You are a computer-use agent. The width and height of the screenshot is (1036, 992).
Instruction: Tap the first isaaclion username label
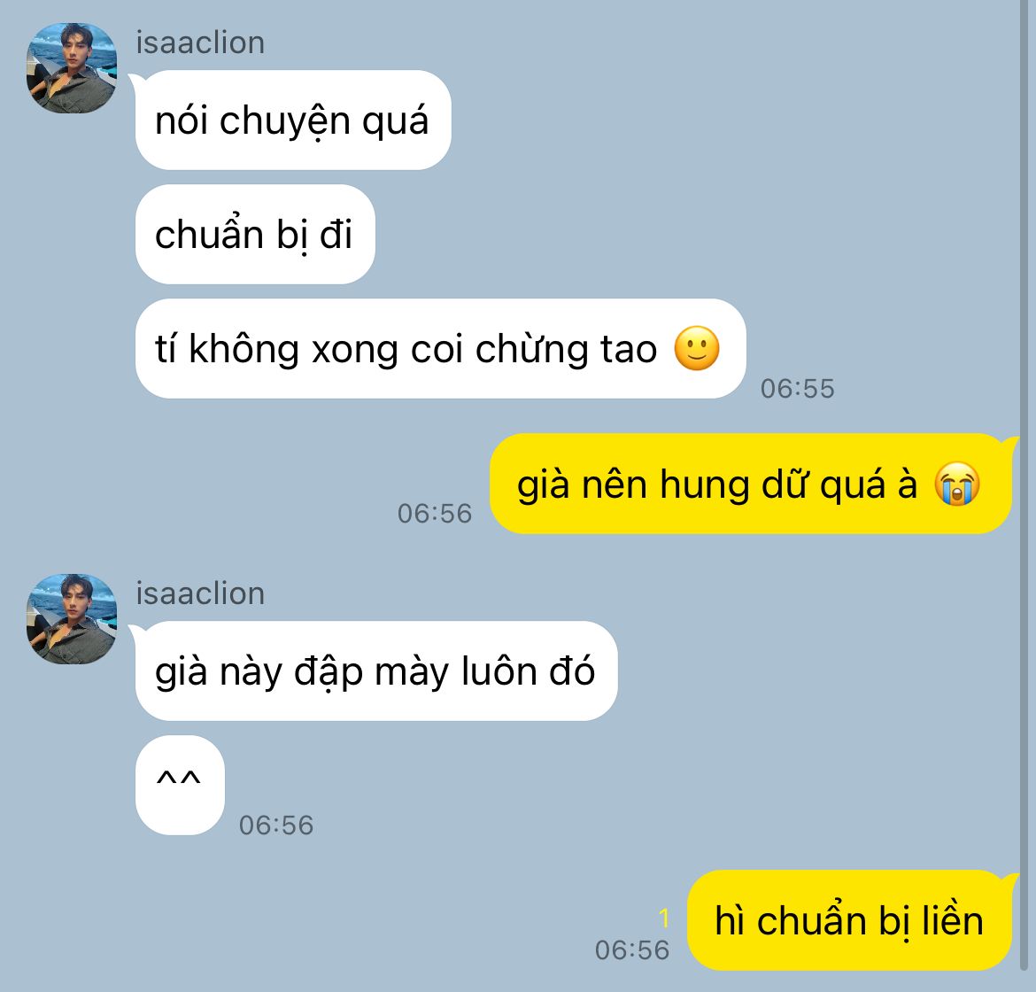pos(200,43)
